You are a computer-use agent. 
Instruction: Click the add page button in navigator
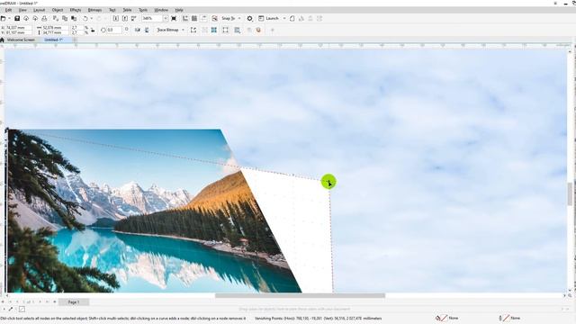[x=55, y=302]
